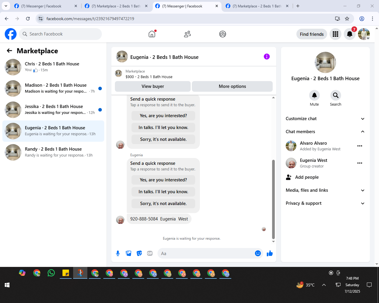The height and width of the screenshot is (303, 379).
Task: Click the browser address bar URL
Action: (x=90, y=19)
